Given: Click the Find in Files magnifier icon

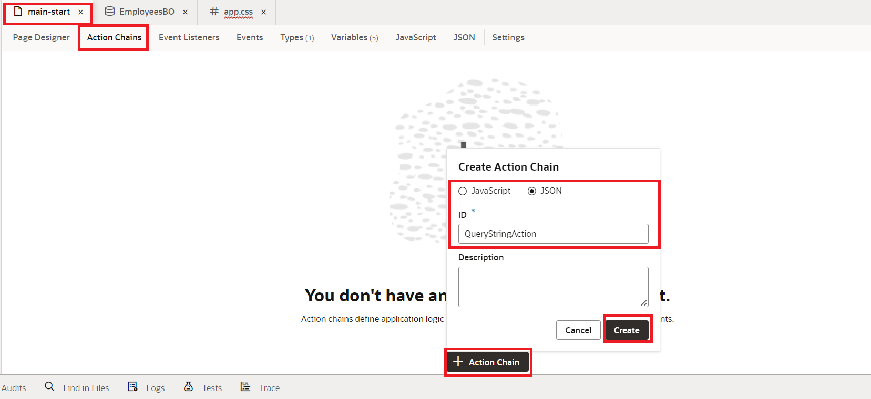Looking at the screenshot, I should 49,387.
